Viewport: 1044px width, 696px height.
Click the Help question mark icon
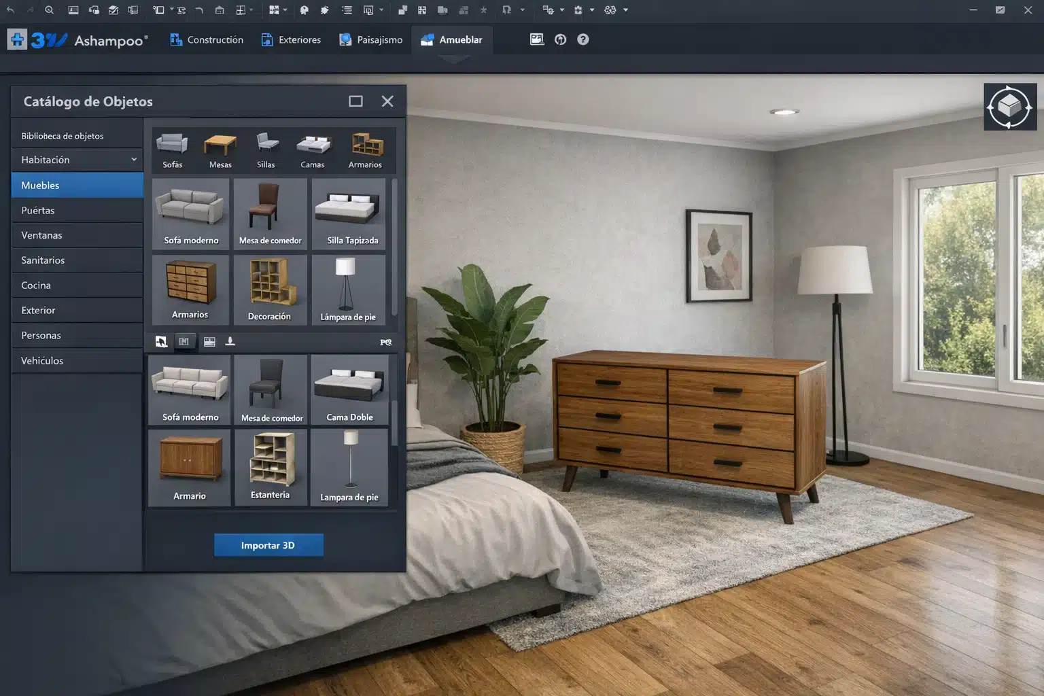pos(583,39)
